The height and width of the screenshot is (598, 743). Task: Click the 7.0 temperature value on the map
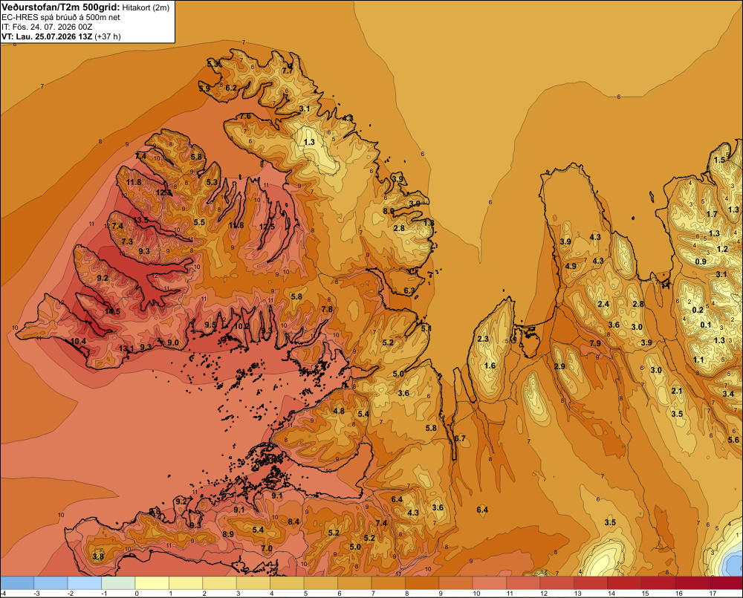tap(267, 548)
